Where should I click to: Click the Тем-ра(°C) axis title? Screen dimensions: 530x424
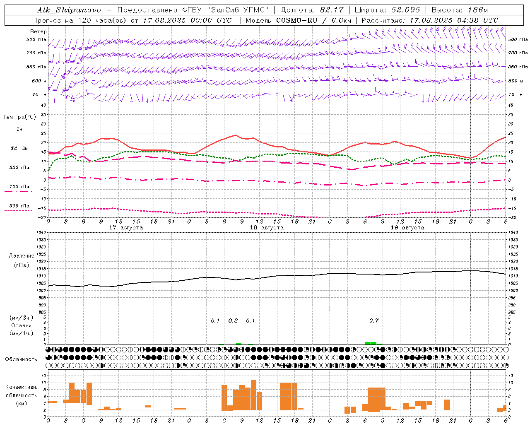(19, 117)
